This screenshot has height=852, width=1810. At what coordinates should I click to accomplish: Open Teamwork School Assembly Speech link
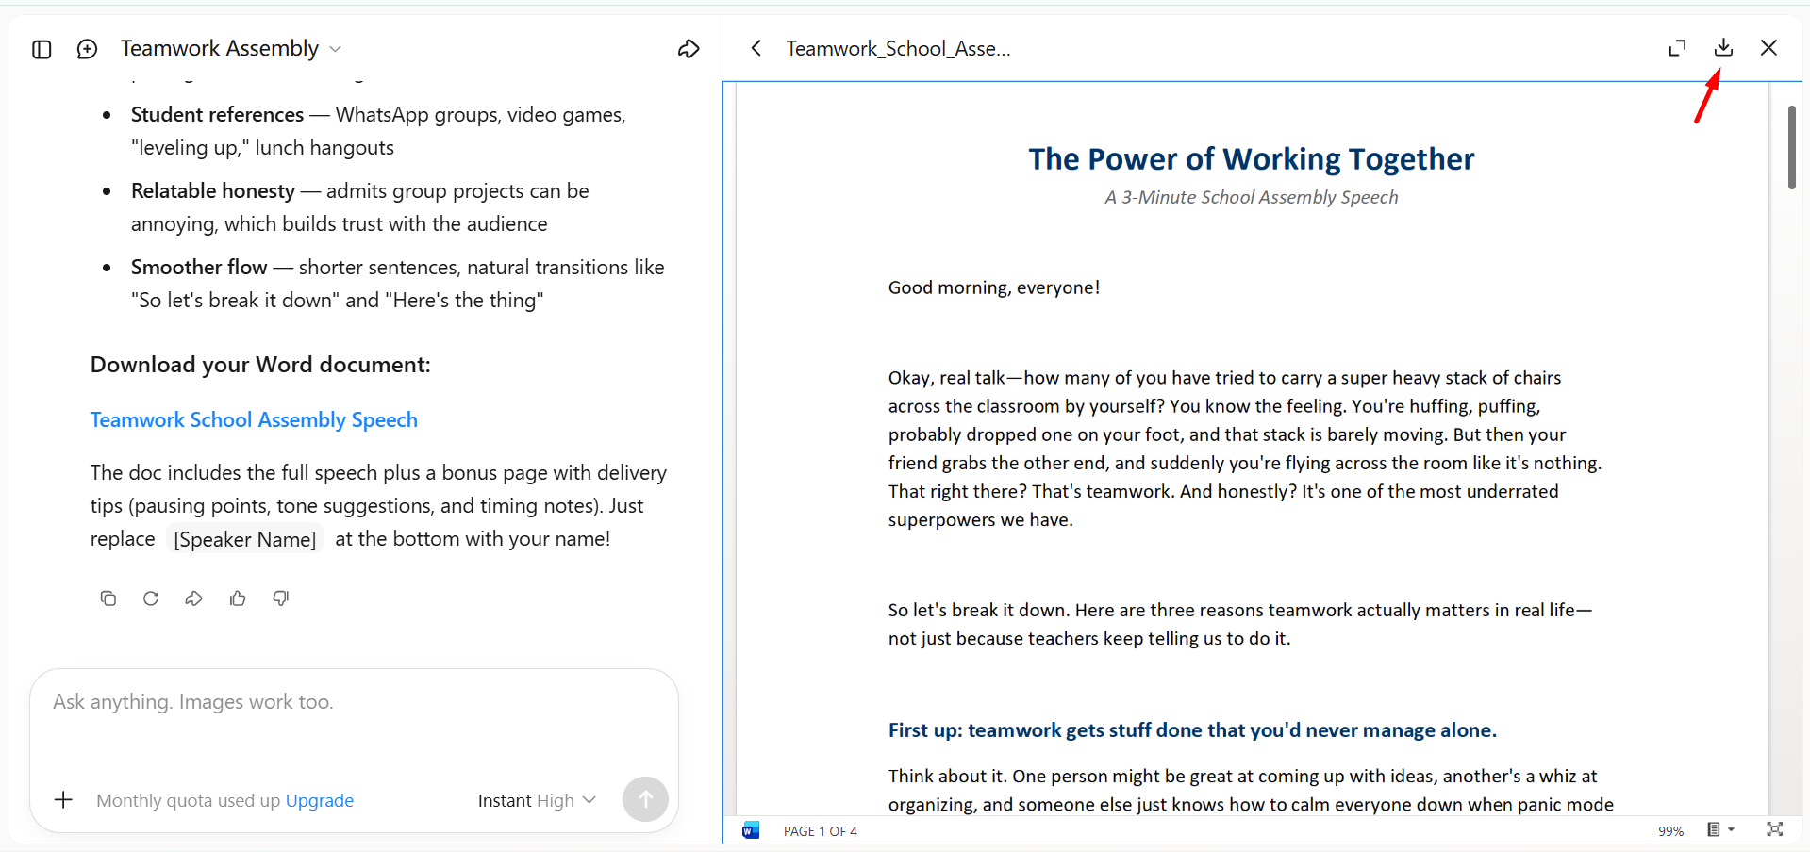point(254,419)
